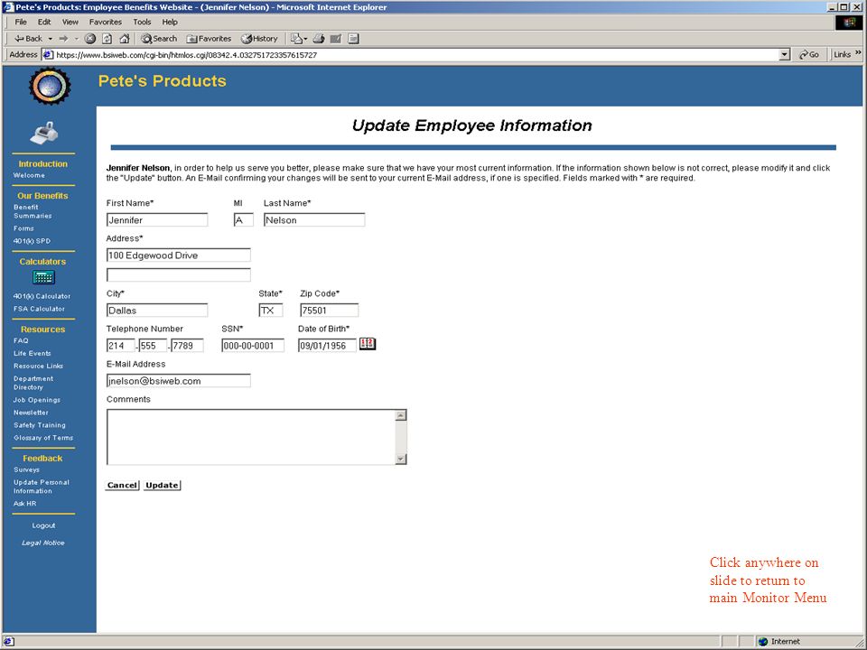Open the Benefit Summaries link
The height and width of the screenshot is (650, 867).
pos(33,211)
